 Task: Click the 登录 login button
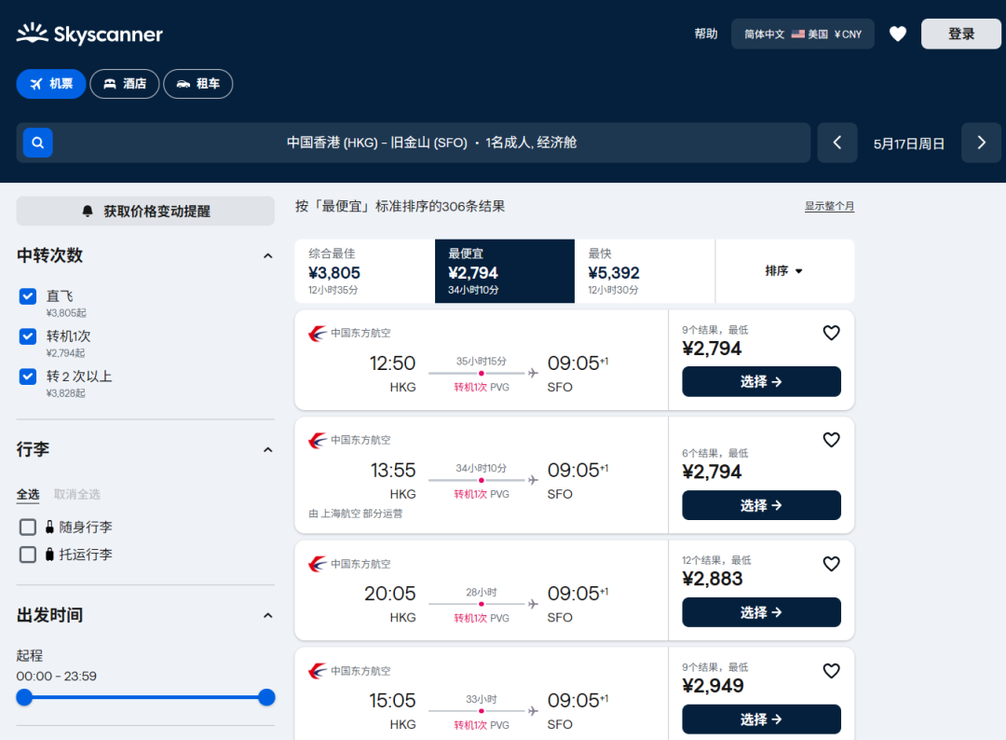pos(960,34)
